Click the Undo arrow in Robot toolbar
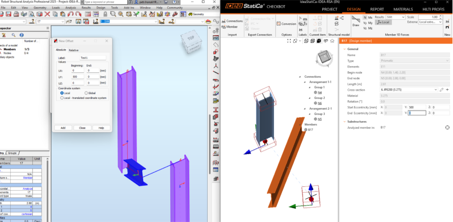 [71, 14]
